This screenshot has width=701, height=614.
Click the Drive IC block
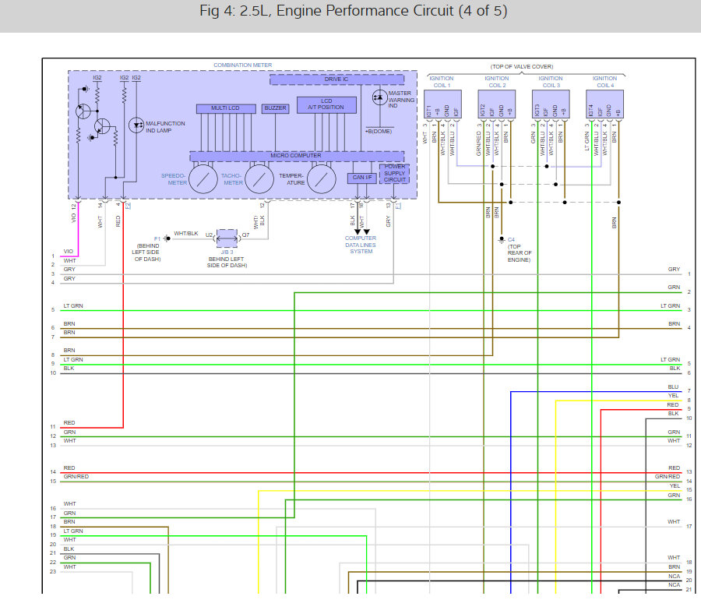336,79
